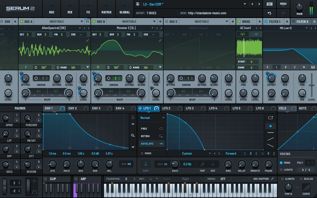Click the standalone-music.com link
Viewport: 317px width, 198px height.
coord(207,13)
